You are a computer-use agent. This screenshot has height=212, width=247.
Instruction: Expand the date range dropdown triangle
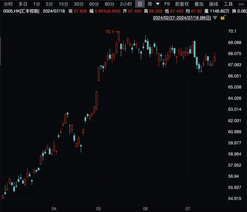(215, 18)
